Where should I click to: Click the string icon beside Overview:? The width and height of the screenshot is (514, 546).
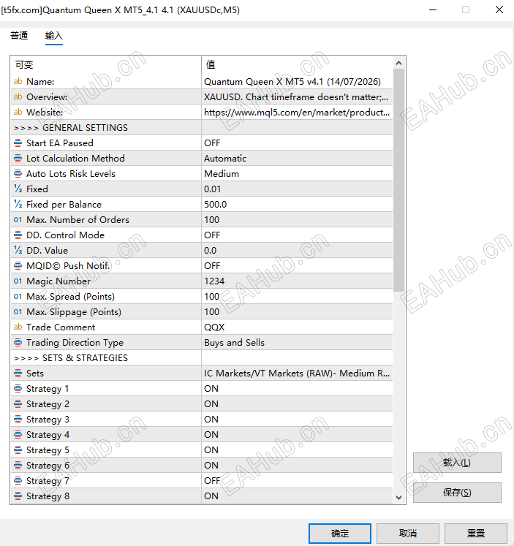click(x=18, y=96)
